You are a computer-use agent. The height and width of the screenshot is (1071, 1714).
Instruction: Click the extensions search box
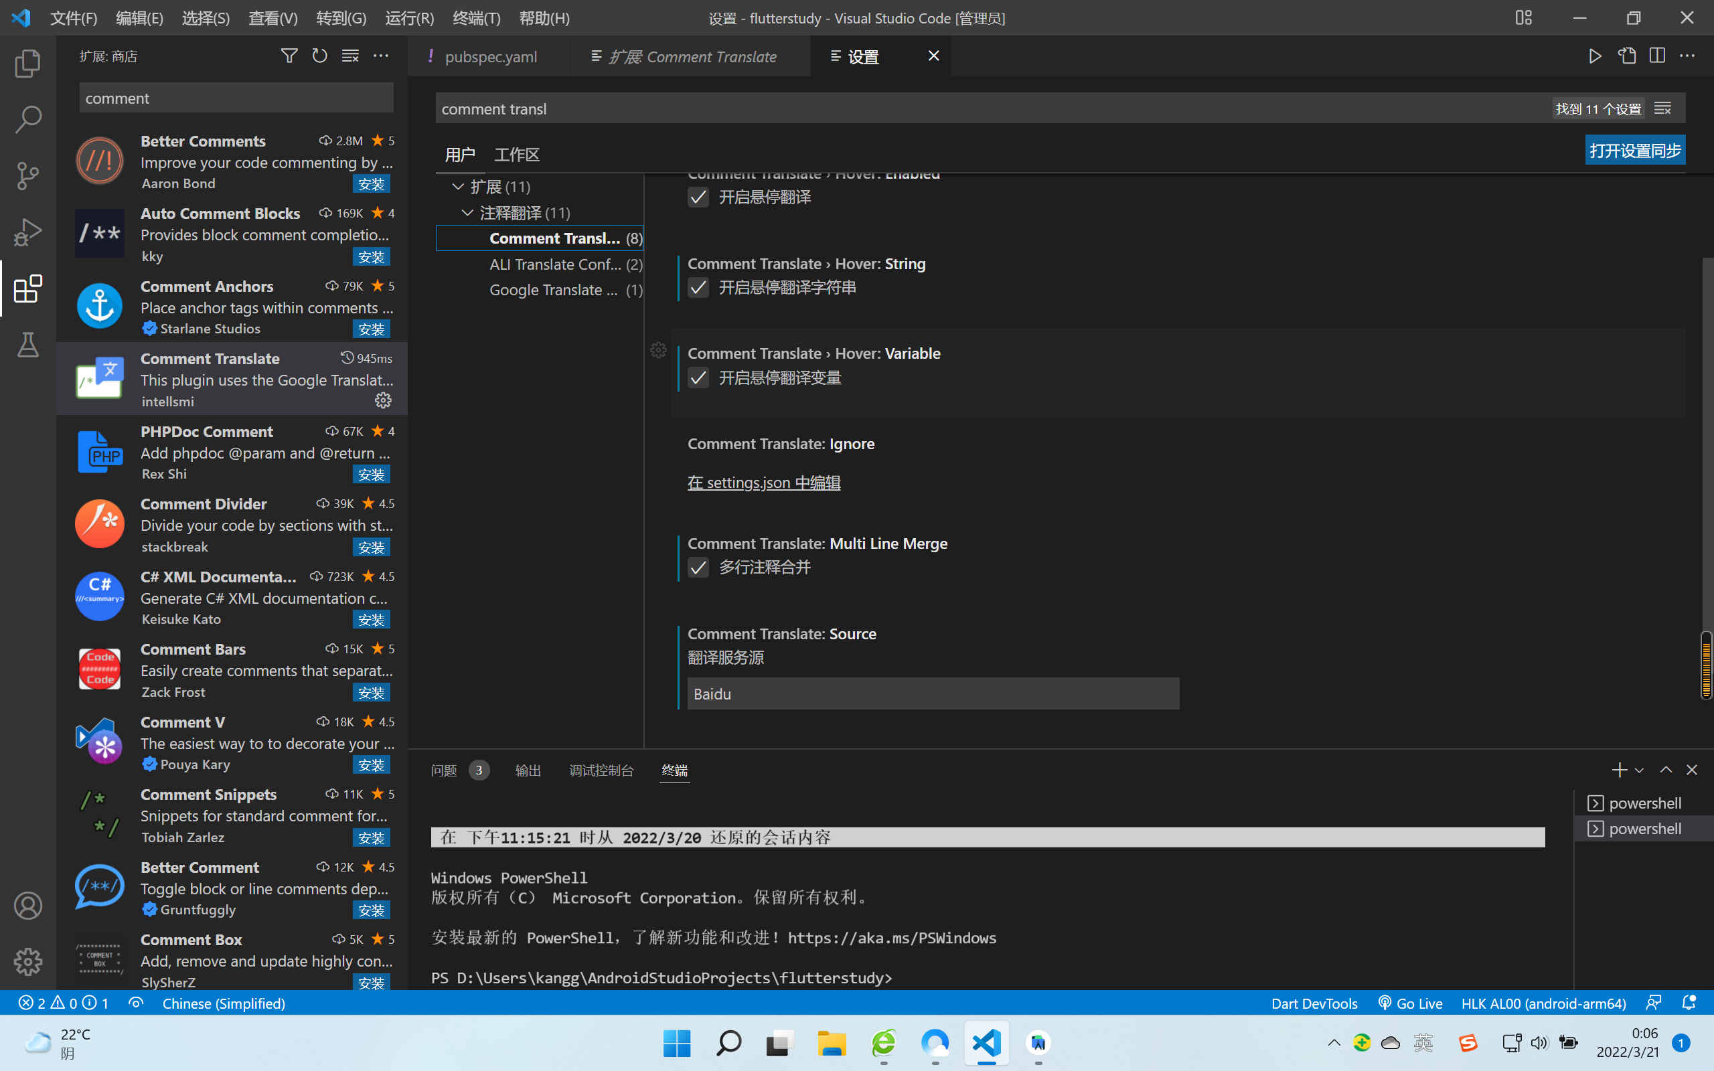[x=236, y=98]
